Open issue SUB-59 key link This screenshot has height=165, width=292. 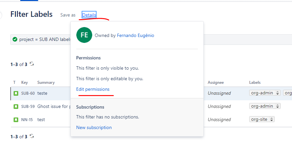click(x=28, y=107)
